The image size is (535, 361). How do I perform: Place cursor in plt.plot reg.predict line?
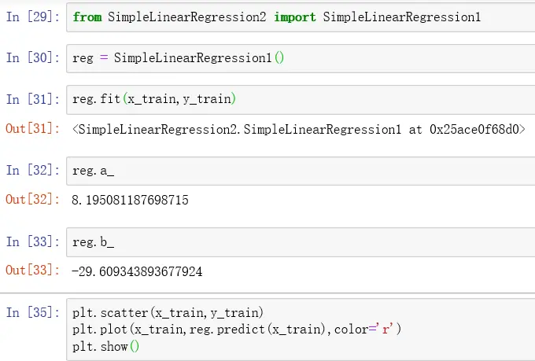click(x=236, y=329)
